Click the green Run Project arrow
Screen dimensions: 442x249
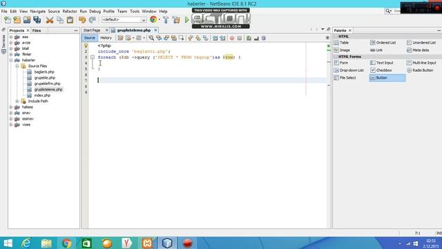click(x=186, y=20)
